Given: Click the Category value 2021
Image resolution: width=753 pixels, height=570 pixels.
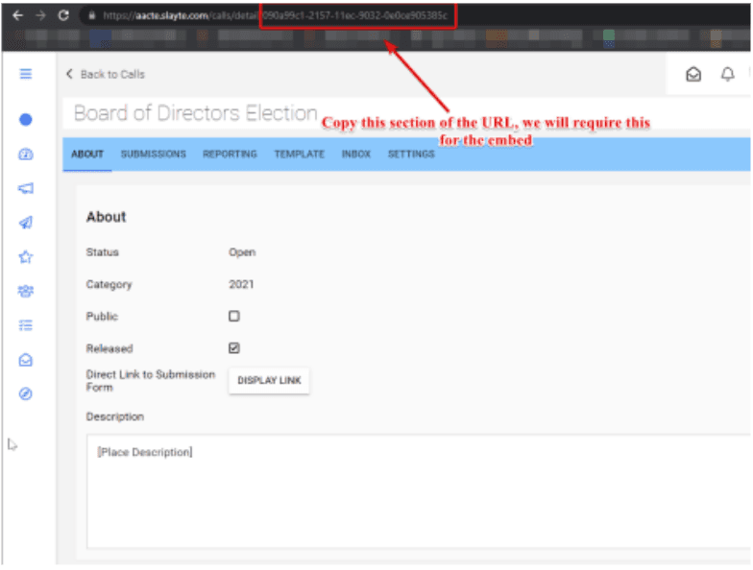Looking at the screenshot, I should pos(241,284).
